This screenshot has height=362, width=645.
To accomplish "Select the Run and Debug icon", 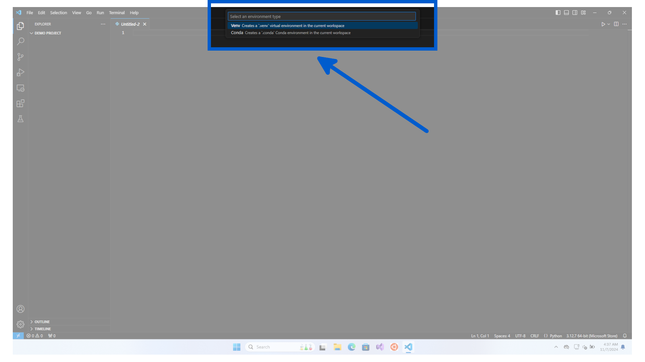I will point(20,72).
